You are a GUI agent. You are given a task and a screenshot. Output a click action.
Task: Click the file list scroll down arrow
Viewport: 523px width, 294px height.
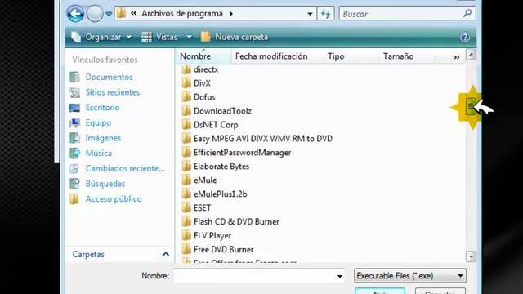point(471,256)
